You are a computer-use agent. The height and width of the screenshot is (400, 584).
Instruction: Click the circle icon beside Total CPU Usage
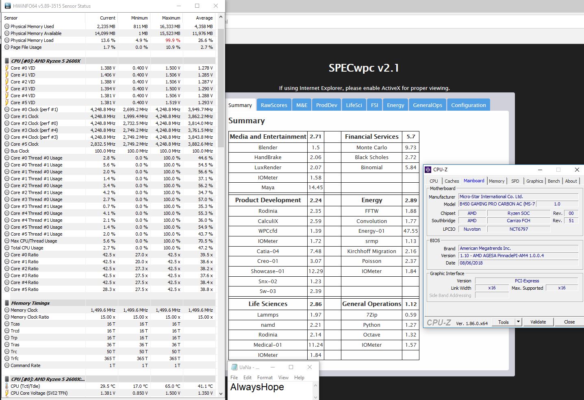tap(7, 248)
